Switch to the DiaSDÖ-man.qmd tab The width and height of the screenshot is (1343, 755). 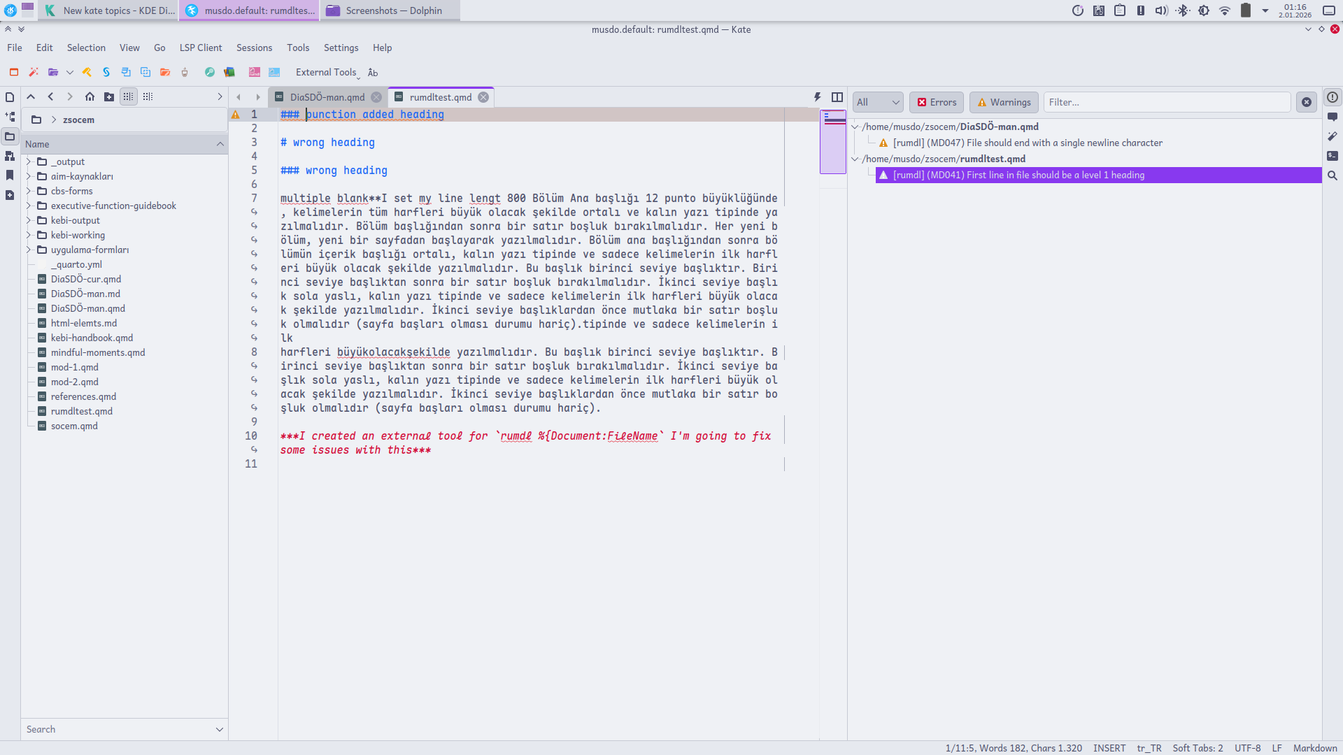click(327, 97)
